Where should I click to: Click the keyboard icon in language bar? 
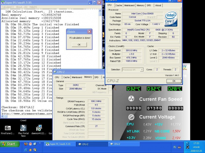179,147
